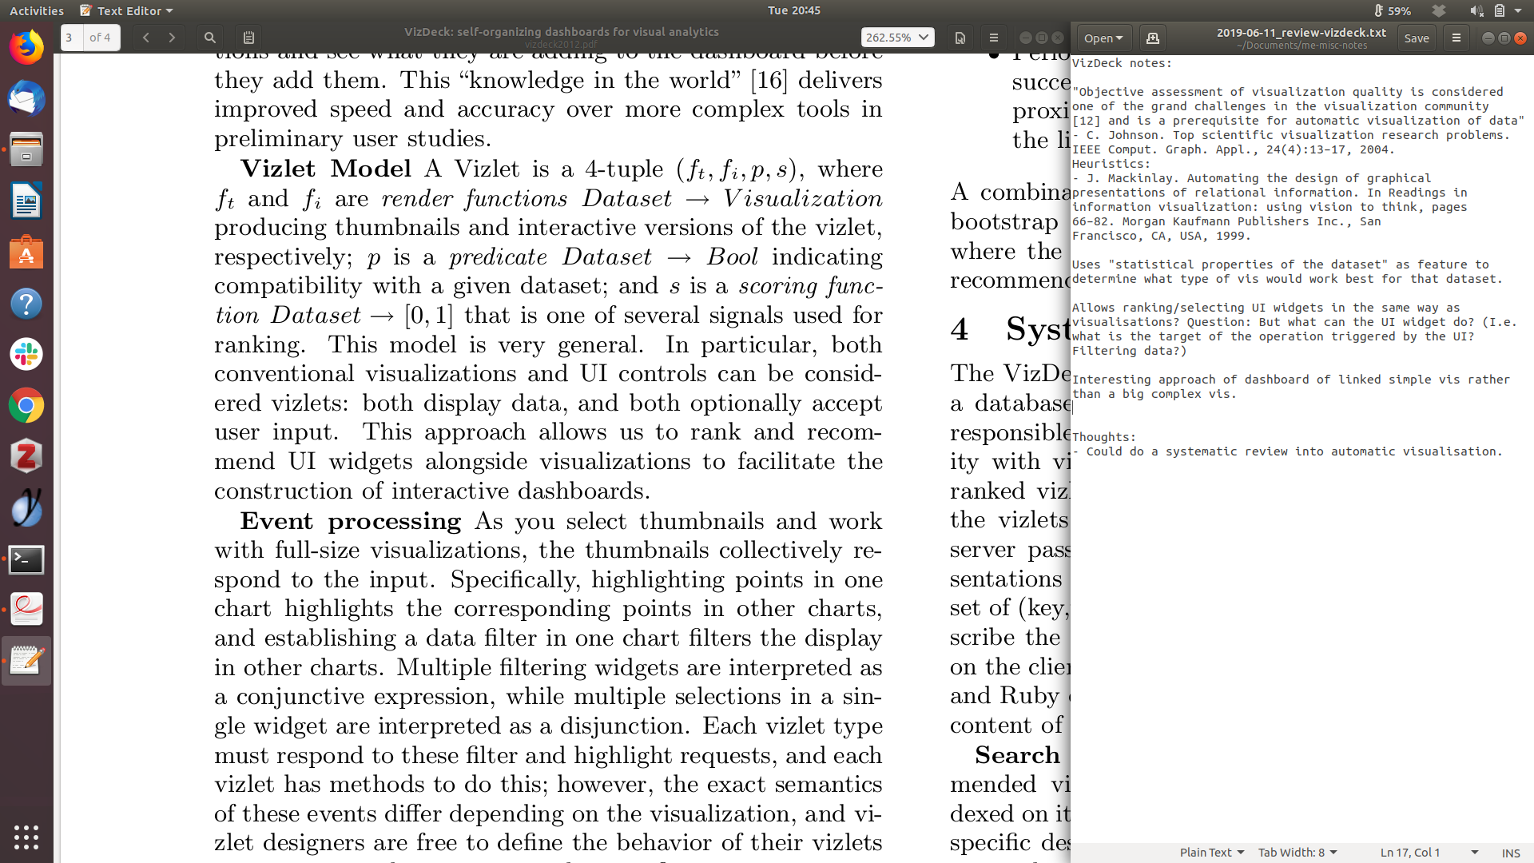
Task: Open Terminal from the dock
Action: point(26,559)
